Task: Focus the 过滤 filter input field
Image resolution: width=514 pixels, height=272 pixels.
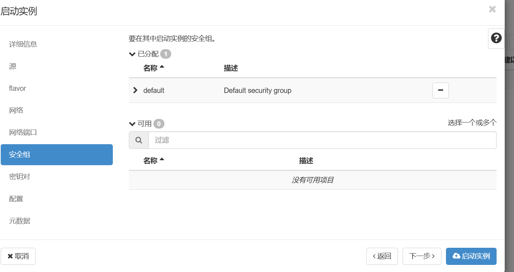Action: [322, 140]
